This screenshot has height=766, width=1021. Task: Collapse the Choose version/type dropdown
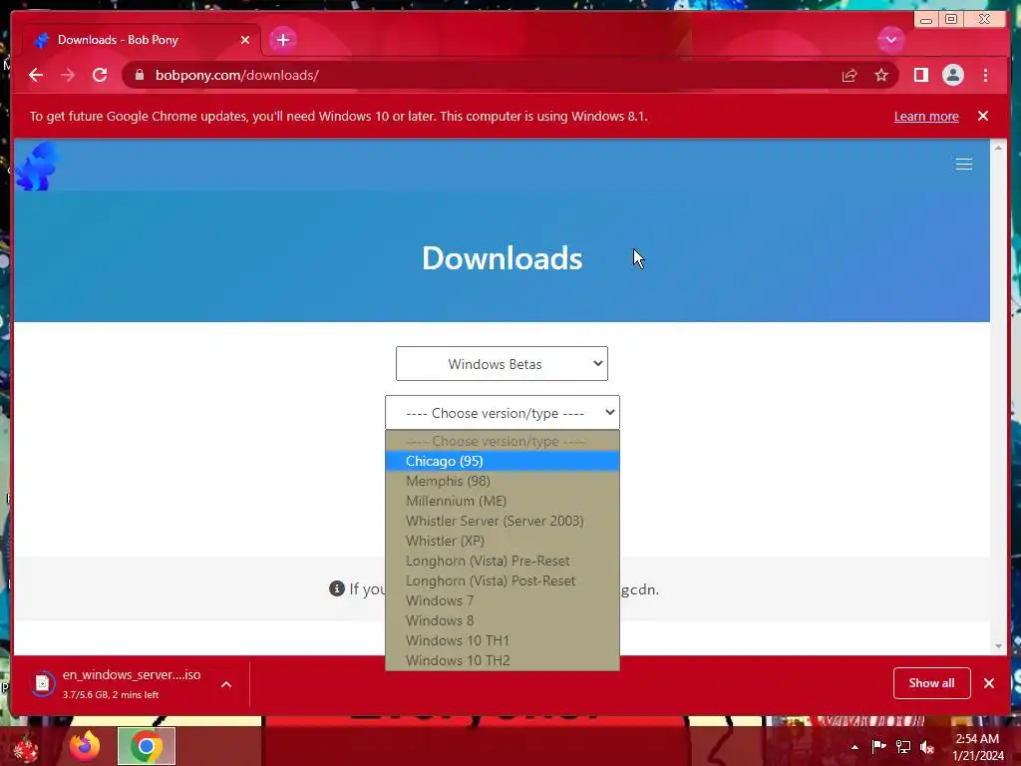[503, 413]
